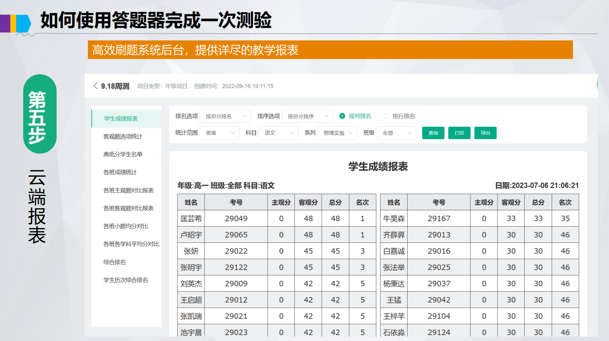Click exam number 29049
The width and height of the screenshot is (609, 341).
pos(236,219)
